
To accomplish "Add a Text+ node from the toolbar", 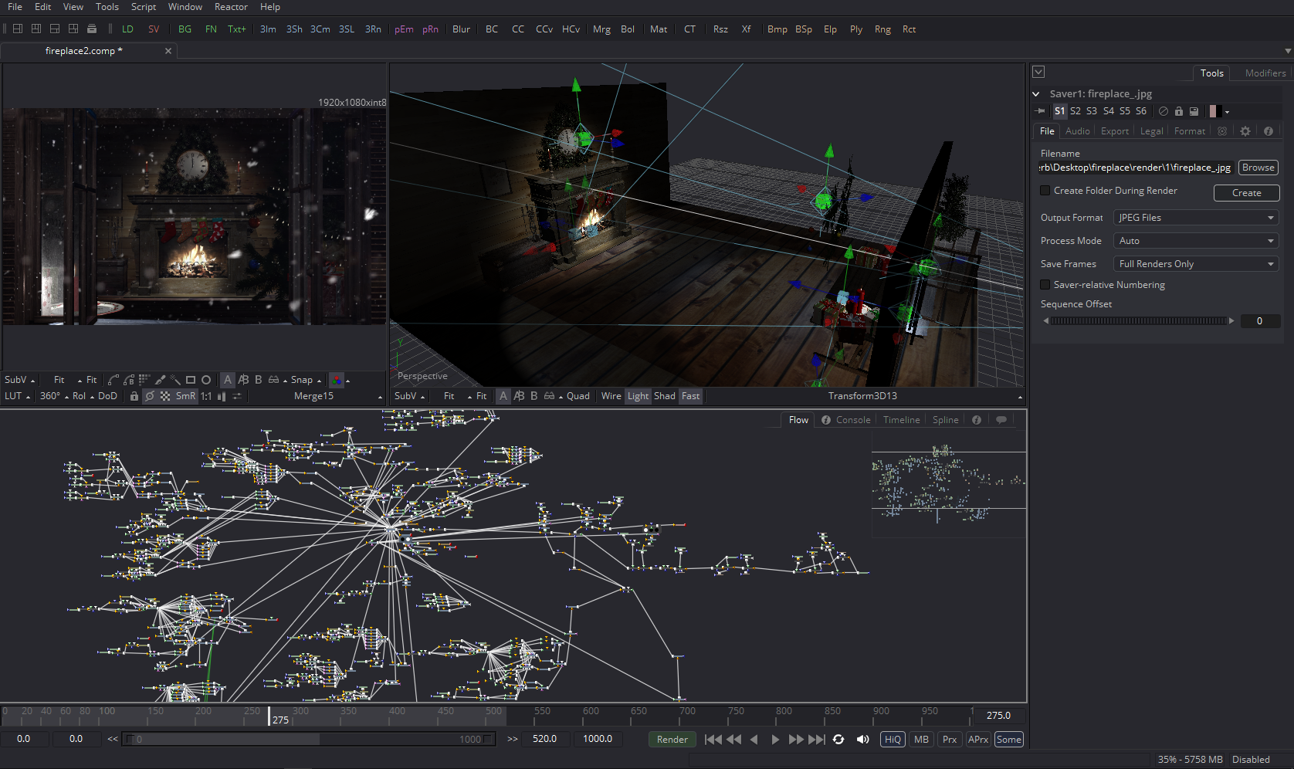I will (x=236, y=29).
